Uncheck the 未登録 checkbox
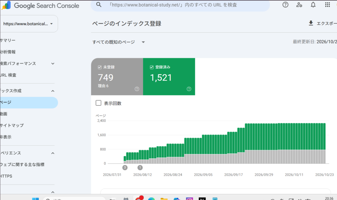The image size is (337, 200). click(x=99, y=67)
